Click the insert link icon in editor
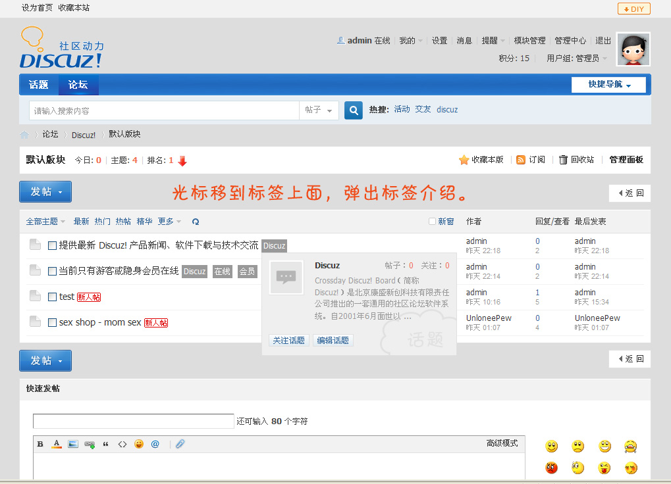The height and width of the screenshot is (484, 671). 90,445
